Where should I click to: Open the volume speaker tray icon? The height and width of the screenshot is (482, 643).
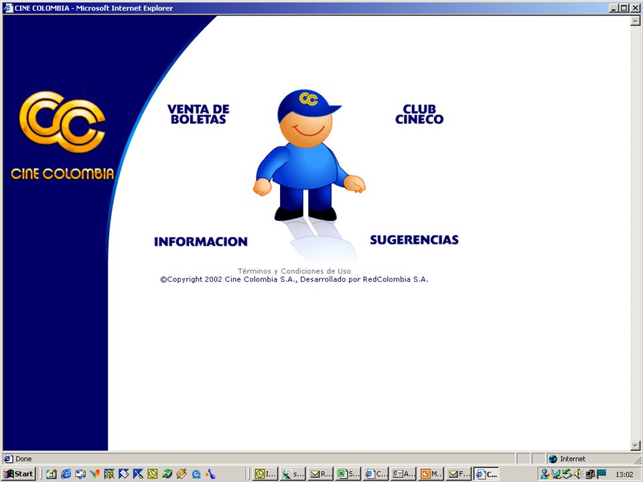(x=578, y=474)
